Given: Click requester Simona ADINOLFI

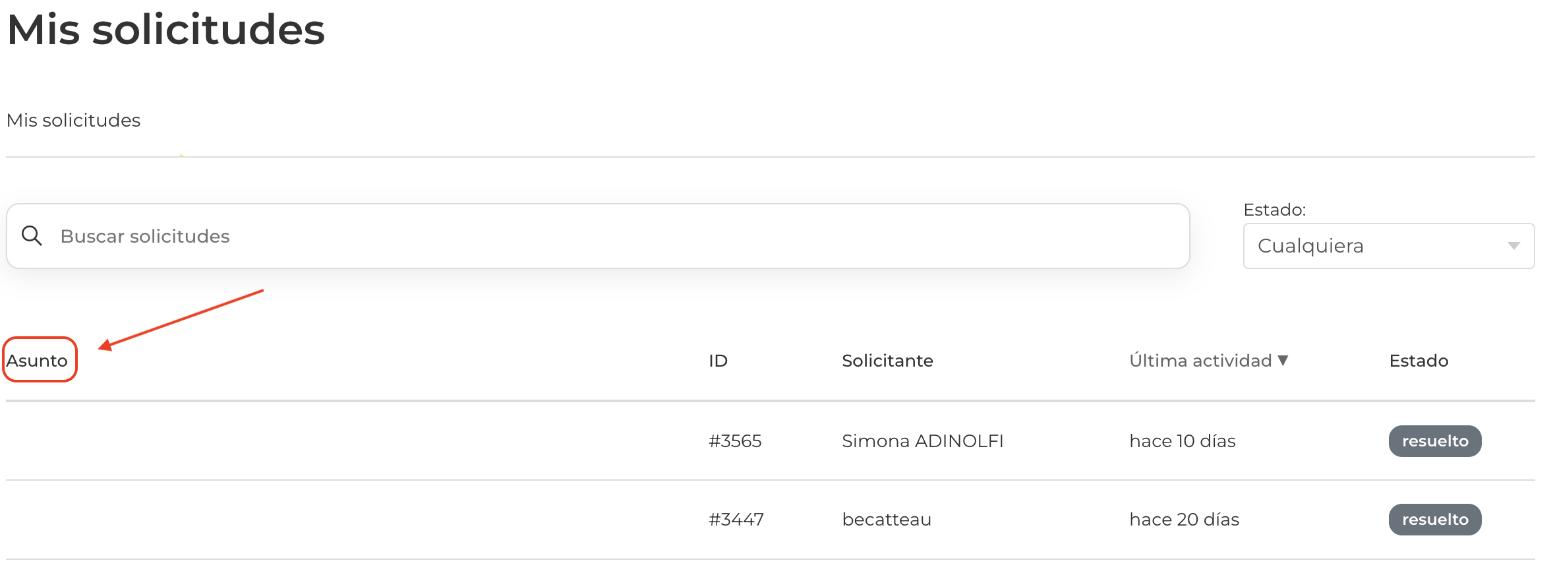Looking at the screenshot, I should click(922, 441).
